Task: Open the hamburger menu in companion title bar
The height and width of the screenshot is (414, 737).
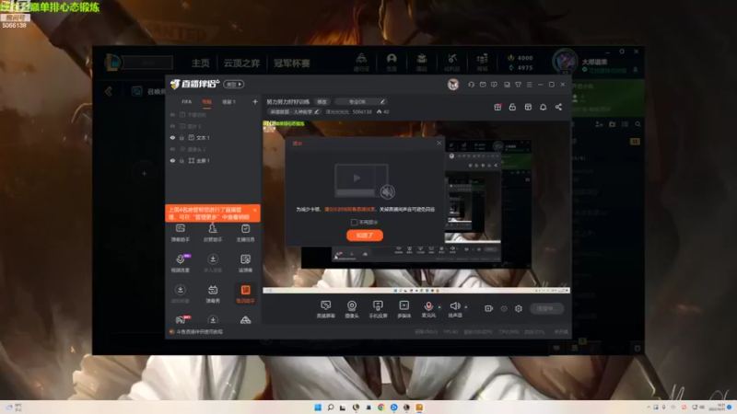Action: [529, 85]
